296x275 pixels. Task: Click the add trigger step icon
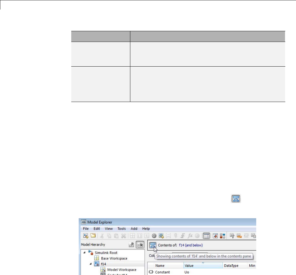[183, 236]
